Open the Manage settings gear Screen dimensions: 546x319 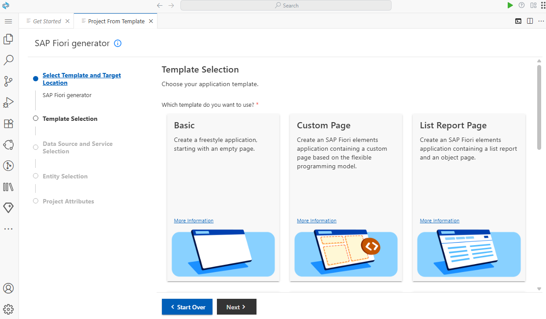[8, 309]
